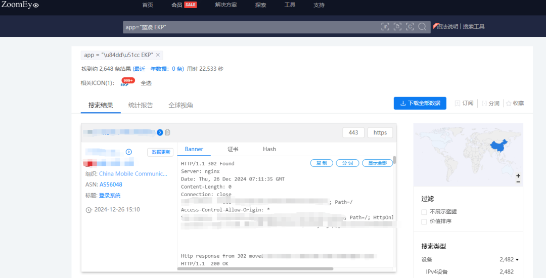The width and height of the screenshot is (546, 278).
Task: Open the 探索 menu
Action: (260, 5)
